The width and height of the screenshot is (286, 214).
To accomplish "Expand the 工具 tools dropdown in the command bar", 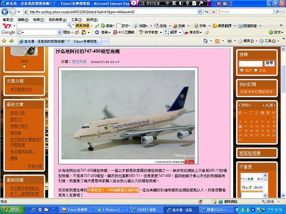I will click(x=278, y=41).
